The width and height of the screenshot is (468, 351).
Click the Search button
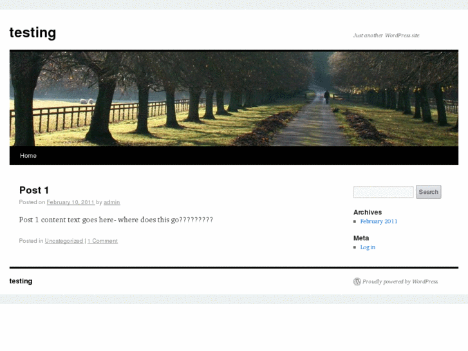429,192
